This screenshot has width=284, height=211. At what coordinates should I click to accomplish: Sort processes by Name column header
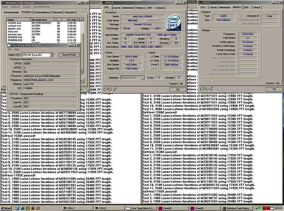pos(18,20)
